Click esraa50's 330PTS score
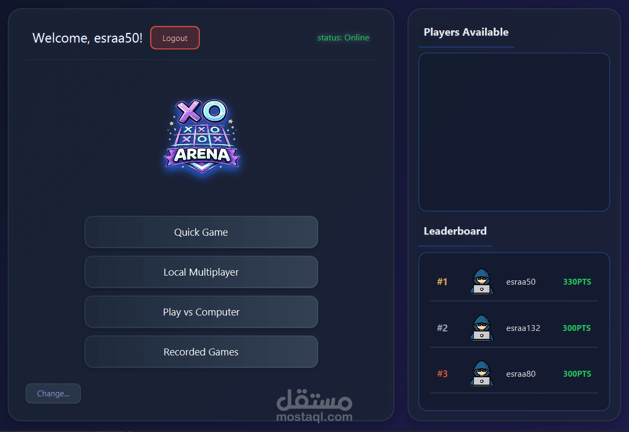 [x=577, y=282]
